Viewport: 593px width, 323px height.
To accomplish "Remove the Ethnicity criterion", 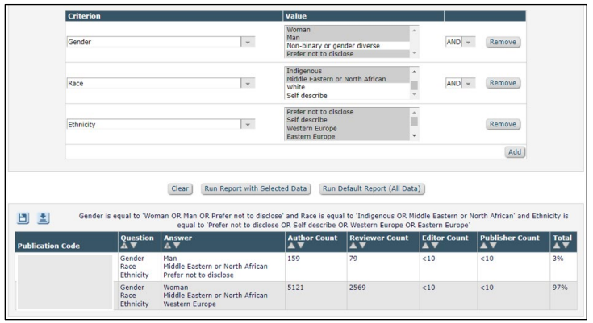I will [x=503, y=124].
